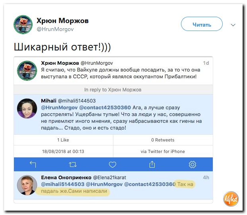Open Хрюн Моржов's large profile avatar
The width and height of the screenshot is (247, 215).
click(x=23, y=25)
